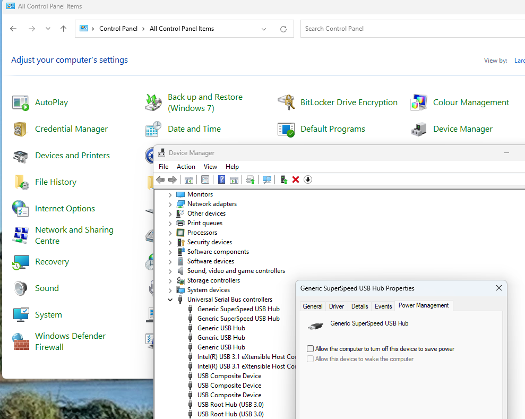Click Show/Hide Console Tree toolbar icon
The image size is (525, 419).
point(189,180)
